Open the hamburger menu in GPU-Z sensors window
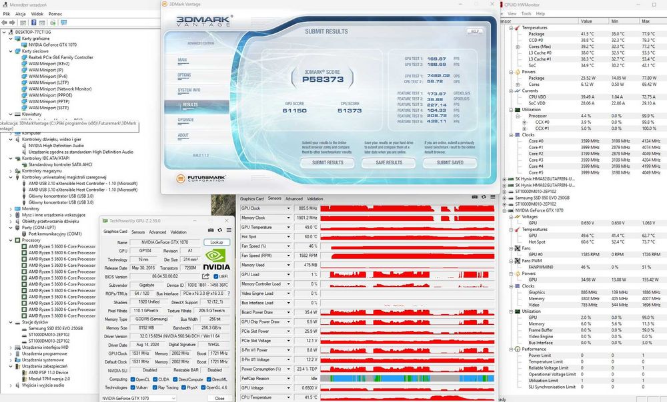The width and height of the screenshot is (667, 402). point(493,197)
